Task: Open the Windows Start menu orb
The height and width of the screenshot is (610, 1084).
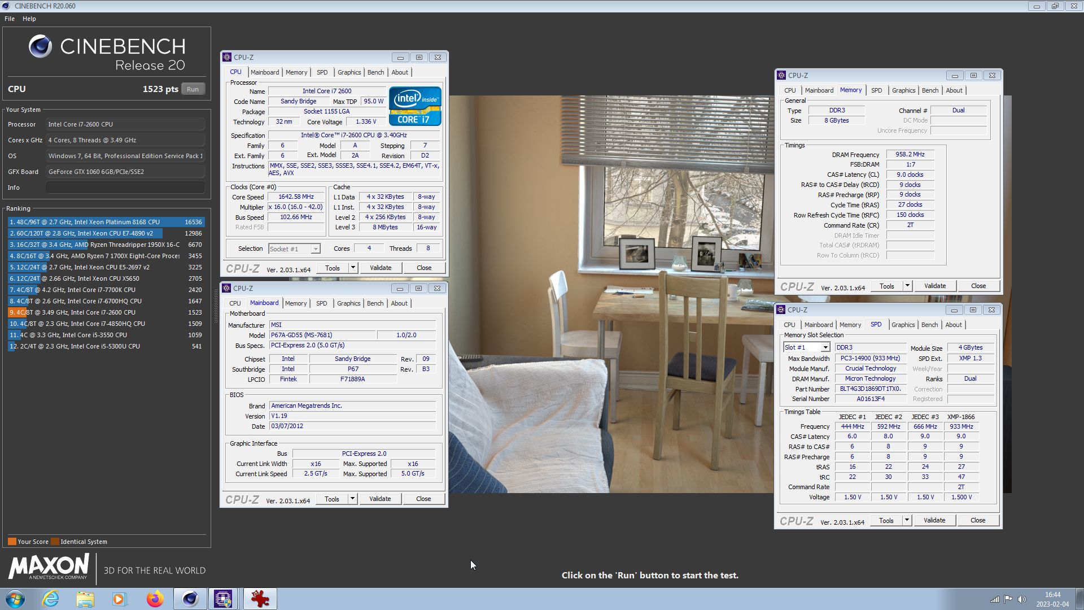Action: click(15, 599)
